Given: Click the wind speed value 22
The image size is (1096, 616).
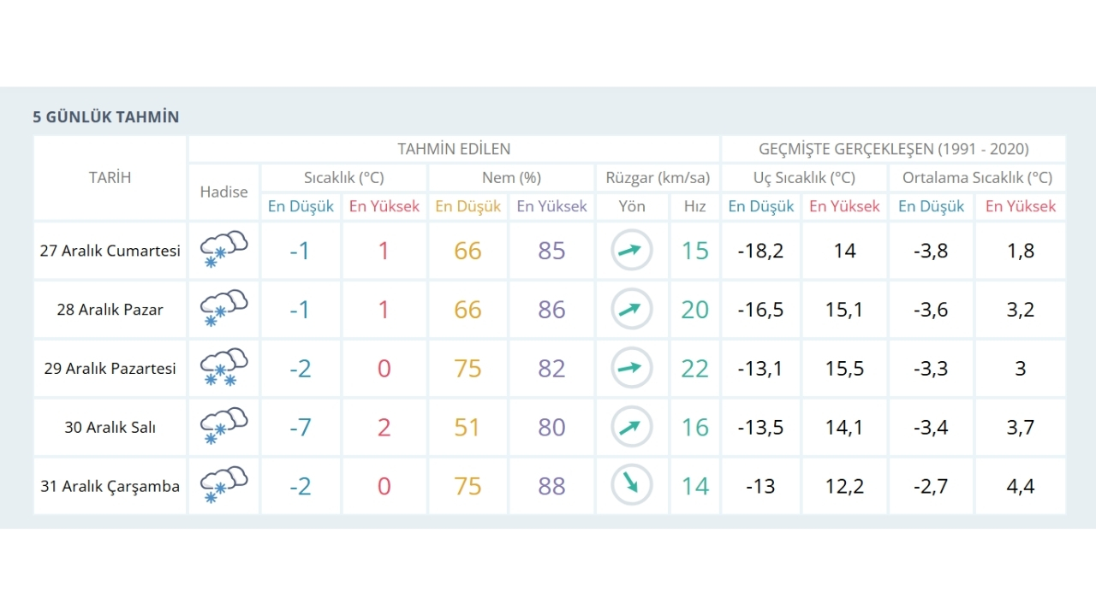Looking at the screenshot, I should pyautogui.click(x=694, y=368).
